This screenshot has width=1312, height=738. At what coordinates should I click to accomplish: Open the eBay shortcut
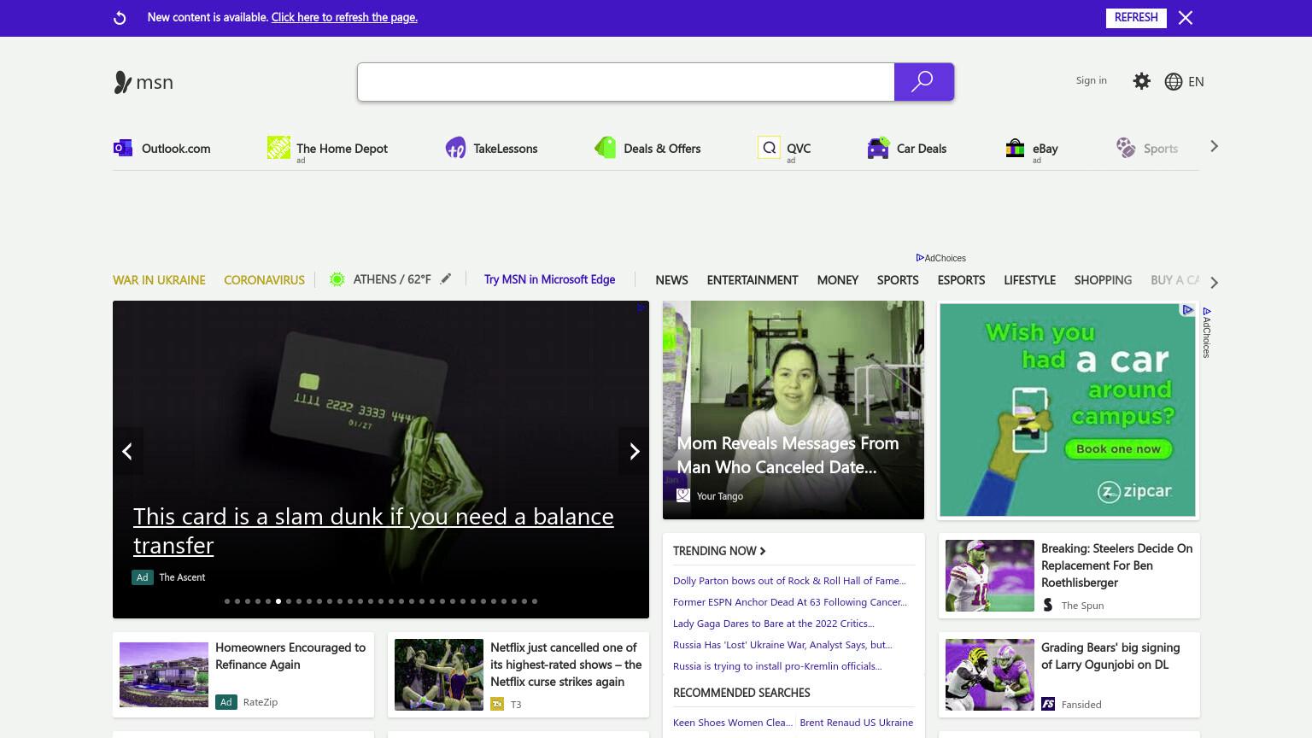pyautogui.click(x=1032, y=149)
